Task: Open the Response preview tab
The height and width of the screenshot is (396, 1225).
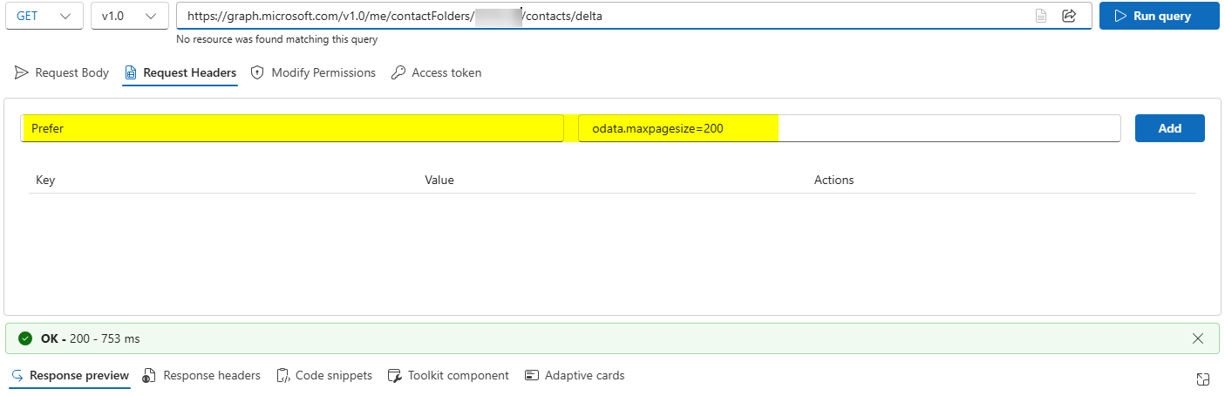Action: [x=70, y=376]
